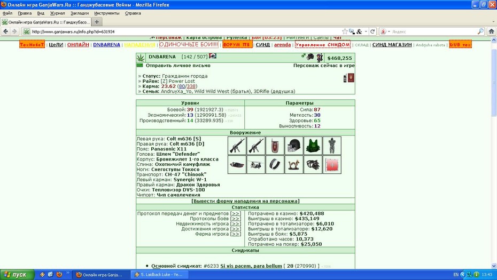Viewport: 497px width, 280px height.
Task: Select the Defender helmet item icon
Action: (x=294, y=146)
